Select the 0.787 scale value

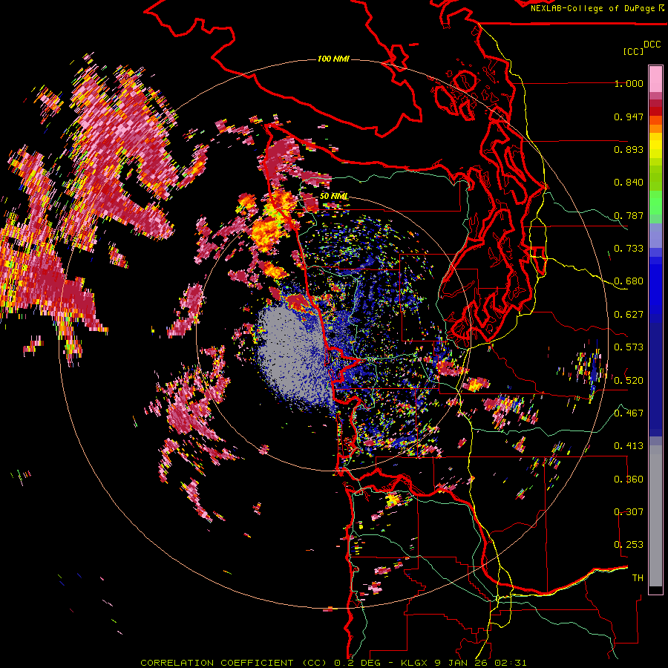629,215
